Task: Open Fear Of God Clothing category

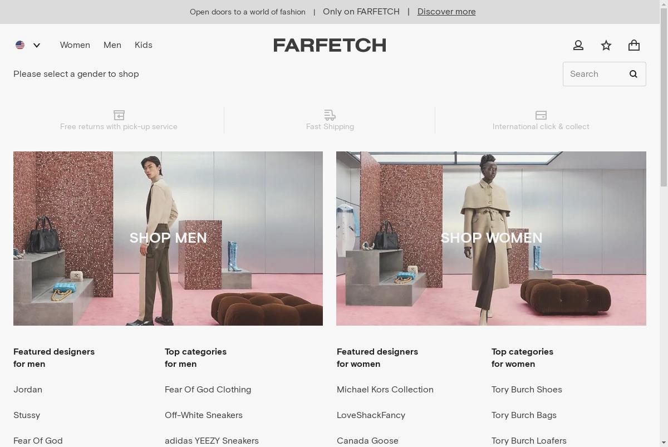Action: click(208, 390)
